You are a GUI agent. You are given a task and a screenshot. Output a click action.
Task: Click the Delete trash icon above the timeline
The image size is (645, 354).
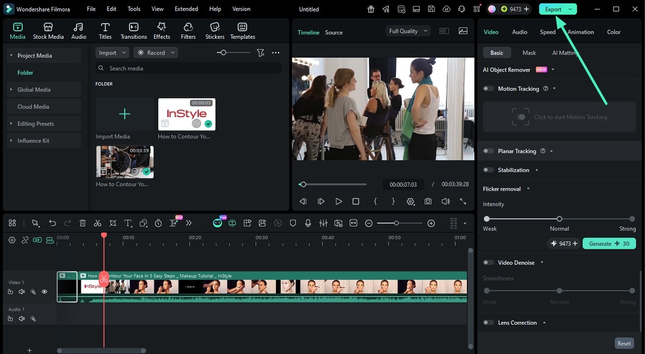pos(82,223)
